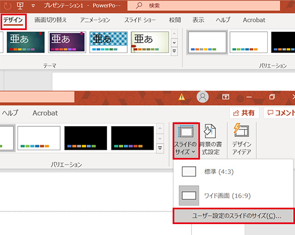This screenshot has height=235, width=295.
Task: Open Acrobat tab in lower ribbon
Action: (x=45, y=113)
